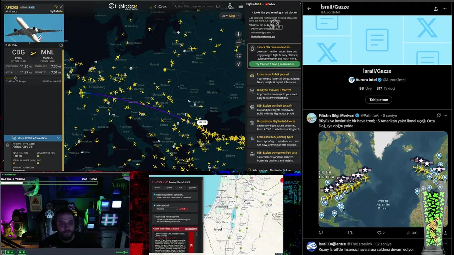Viewport: 454px width, 255px height.
Task: Open the Full archive link
Action: (x=190, y=229)
